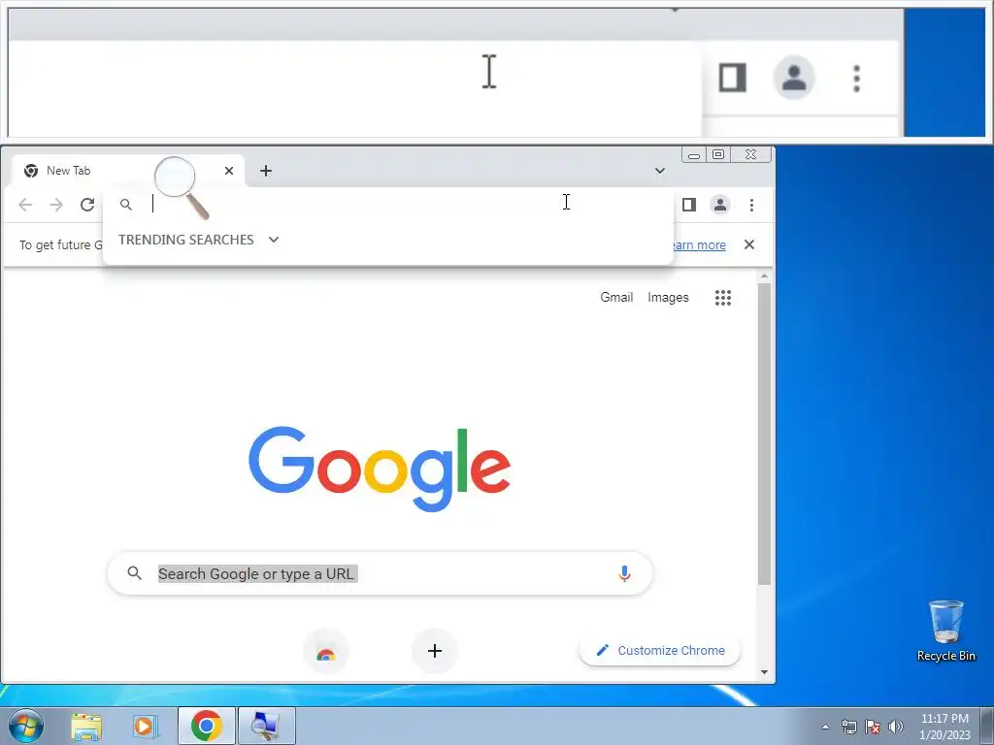Click the Learn more link
994x745 pixels.
click(699, 245)
